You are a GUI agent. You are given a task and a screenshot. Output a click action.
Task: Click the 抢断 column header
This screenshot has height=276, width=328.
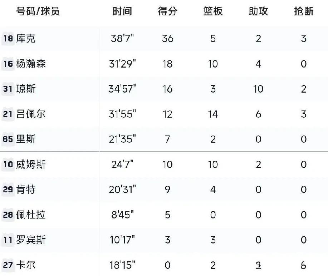304,11
